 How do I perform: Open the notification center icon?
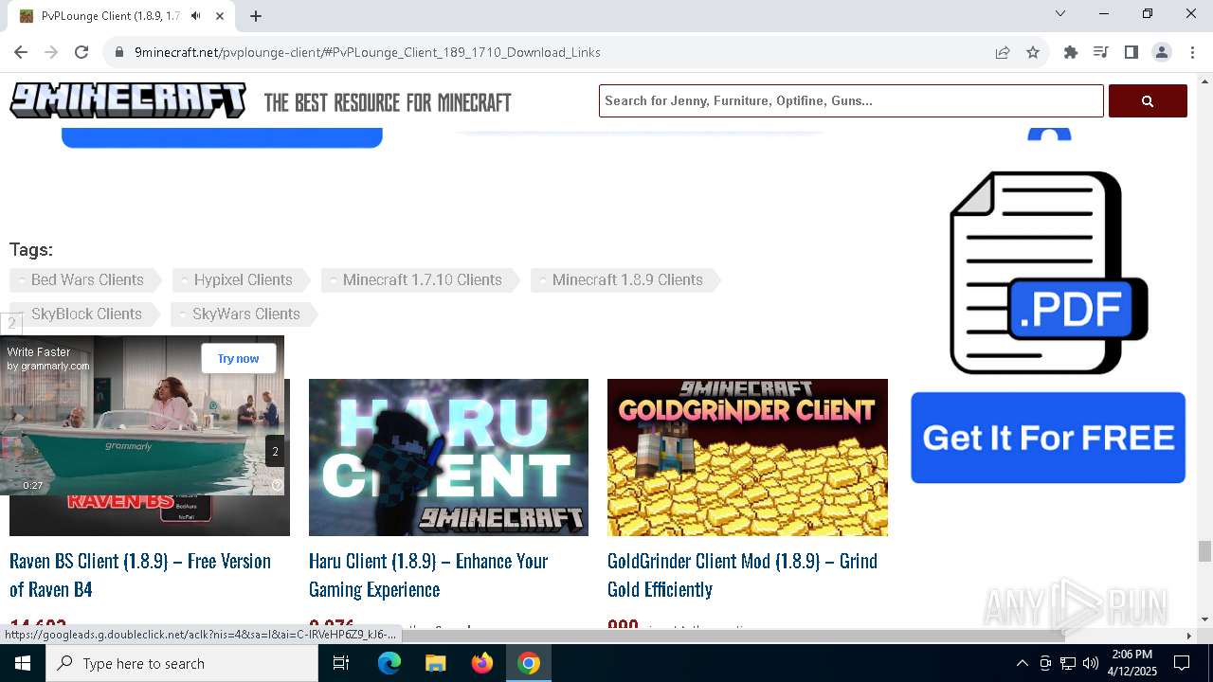point(1182,663)
